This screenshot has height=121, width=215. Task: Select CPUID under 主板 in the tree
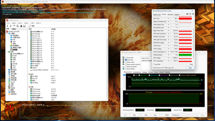click(14, 56)
